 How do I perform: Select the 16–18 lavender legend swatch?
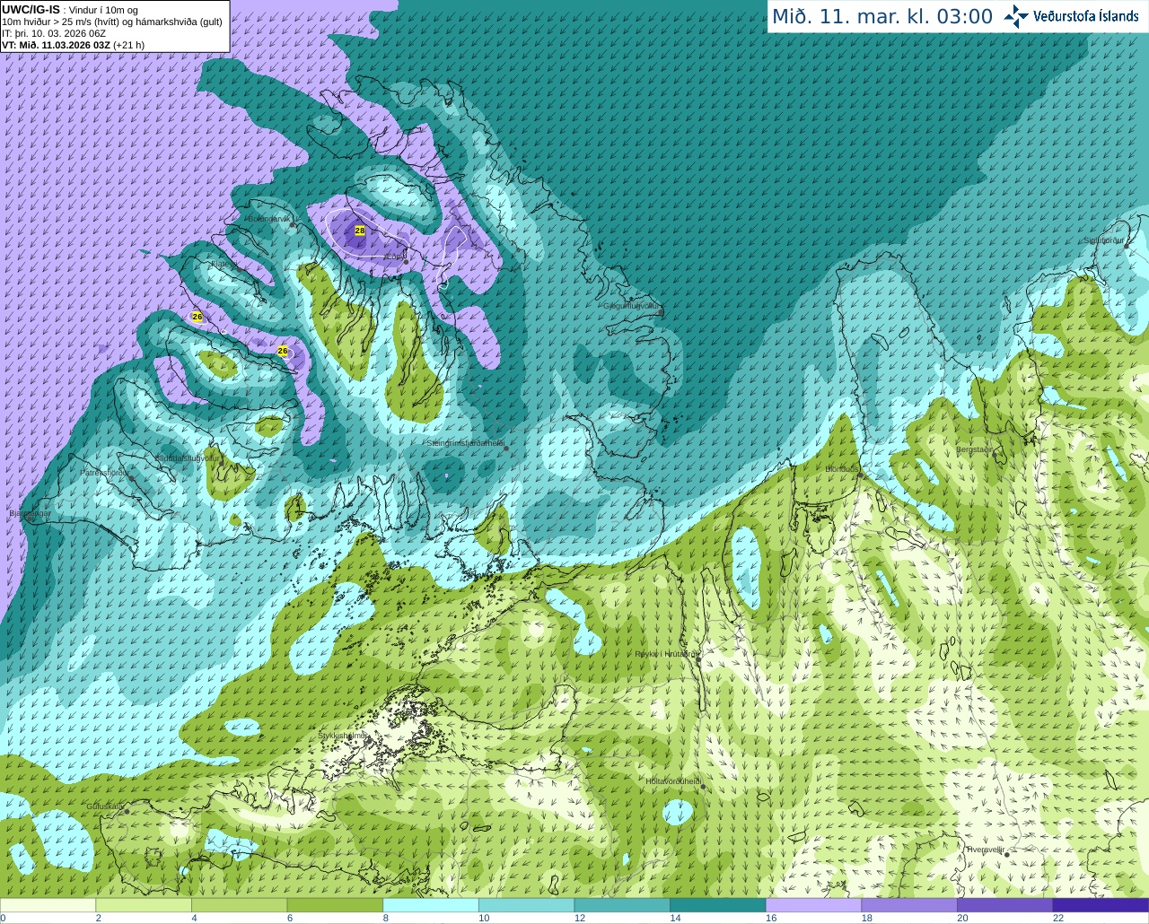click(x=813, y=905)
